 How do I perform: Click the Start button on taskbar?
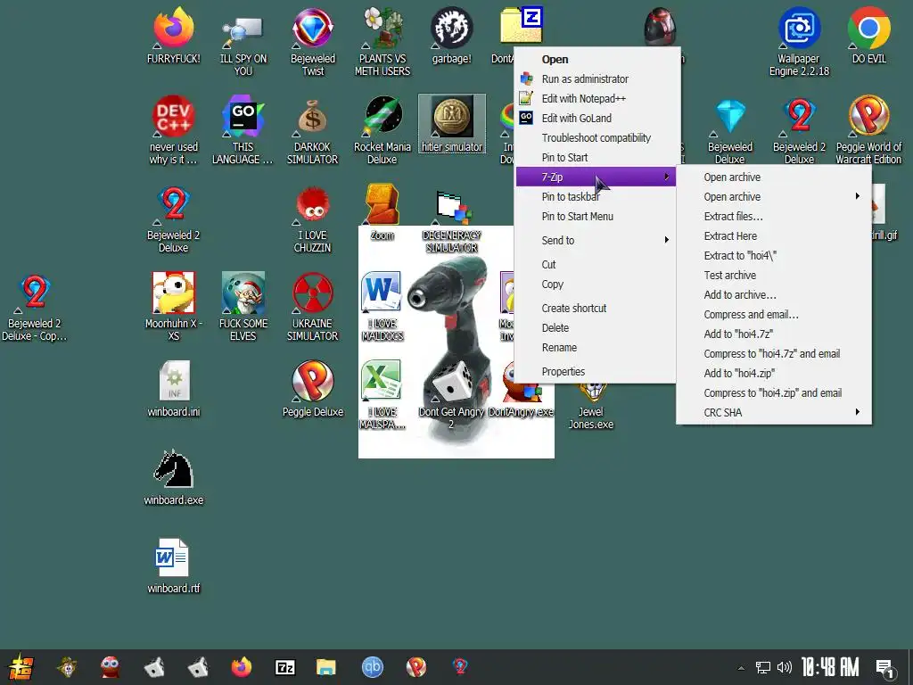(x=21, y=667)
